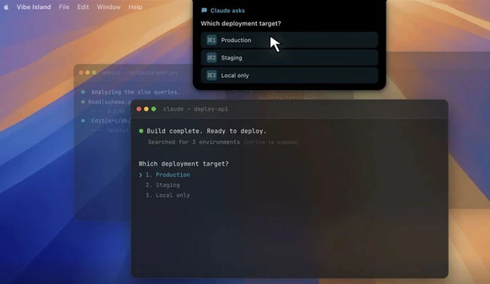Click 'Build complete. Ready to deploy.' line

click(206, 131)
